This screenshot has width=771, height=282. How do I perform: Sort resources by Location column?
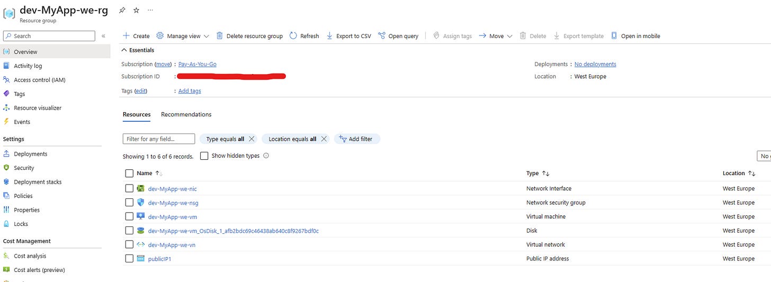pos(739,173)
